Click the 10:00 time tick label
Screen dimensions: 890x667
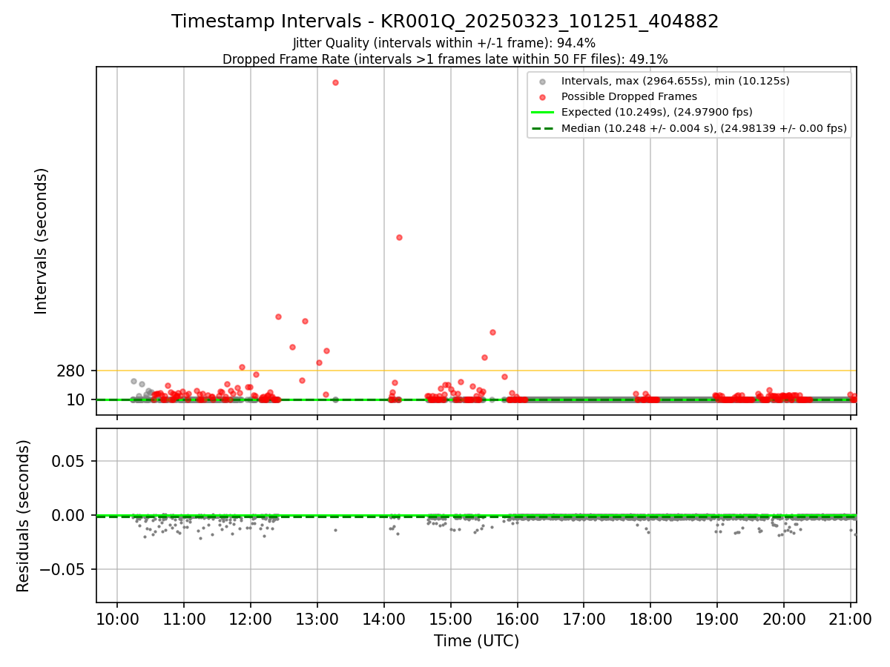(117, 620)
